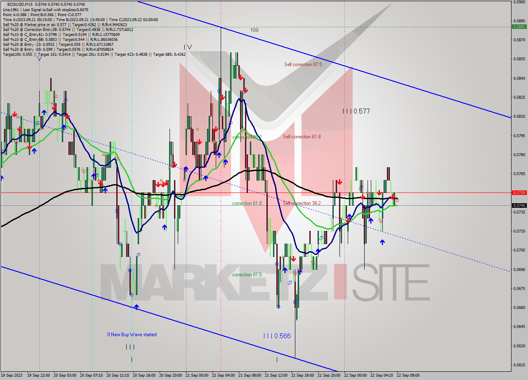Click '19 Sep 2023' on the time axis
Screen dimensions: 528x380
(x=12, y=375)
